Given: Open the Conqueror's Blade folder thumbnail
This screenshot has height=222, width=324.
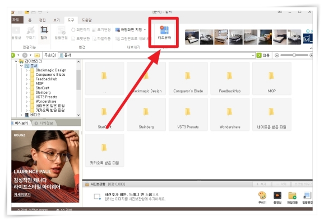Looking at the screenshot, I should (x=188, y=79).
